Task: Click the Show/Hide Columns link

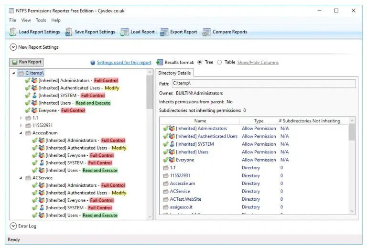Action: click(x=258, y=63)
